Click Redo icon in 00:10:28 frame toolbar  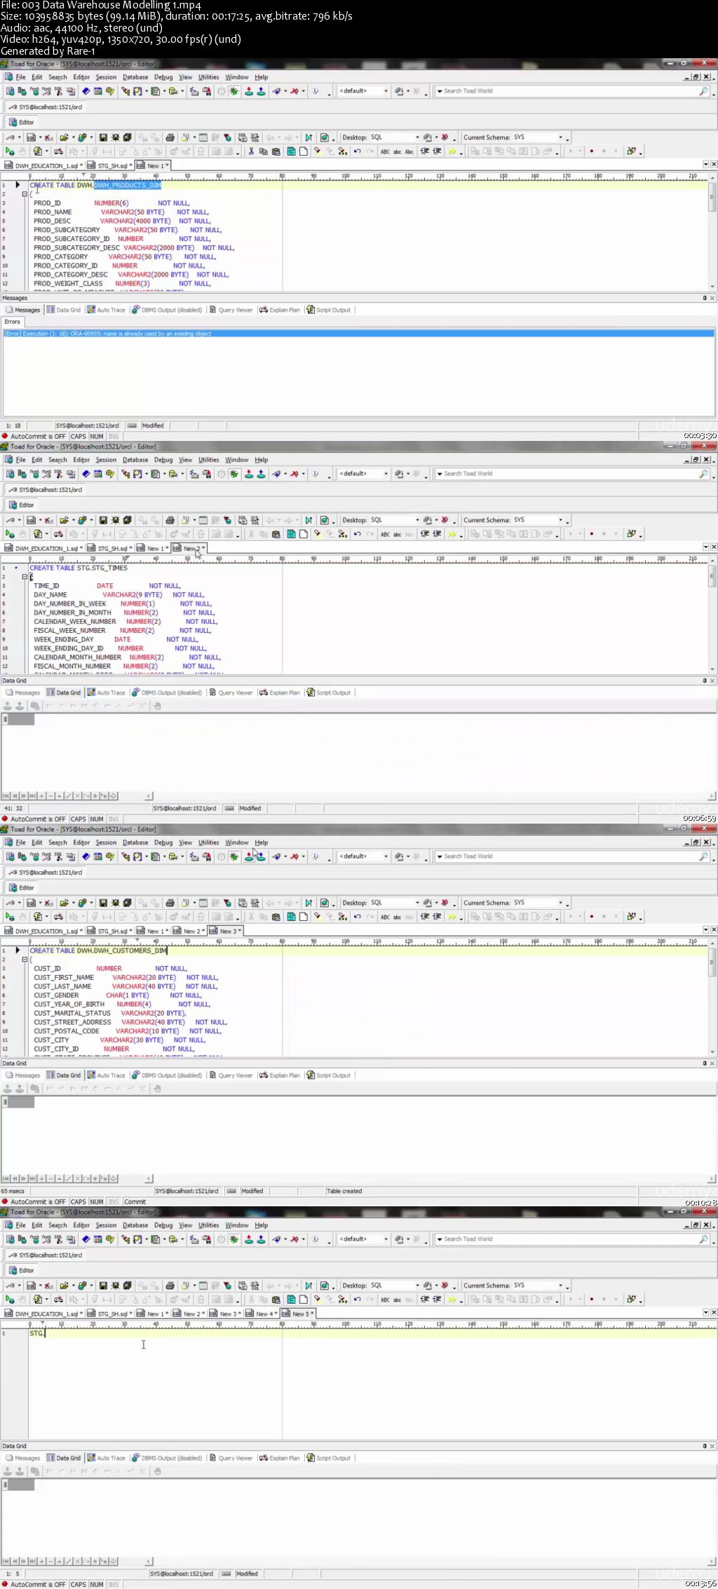tap(370, 916)
